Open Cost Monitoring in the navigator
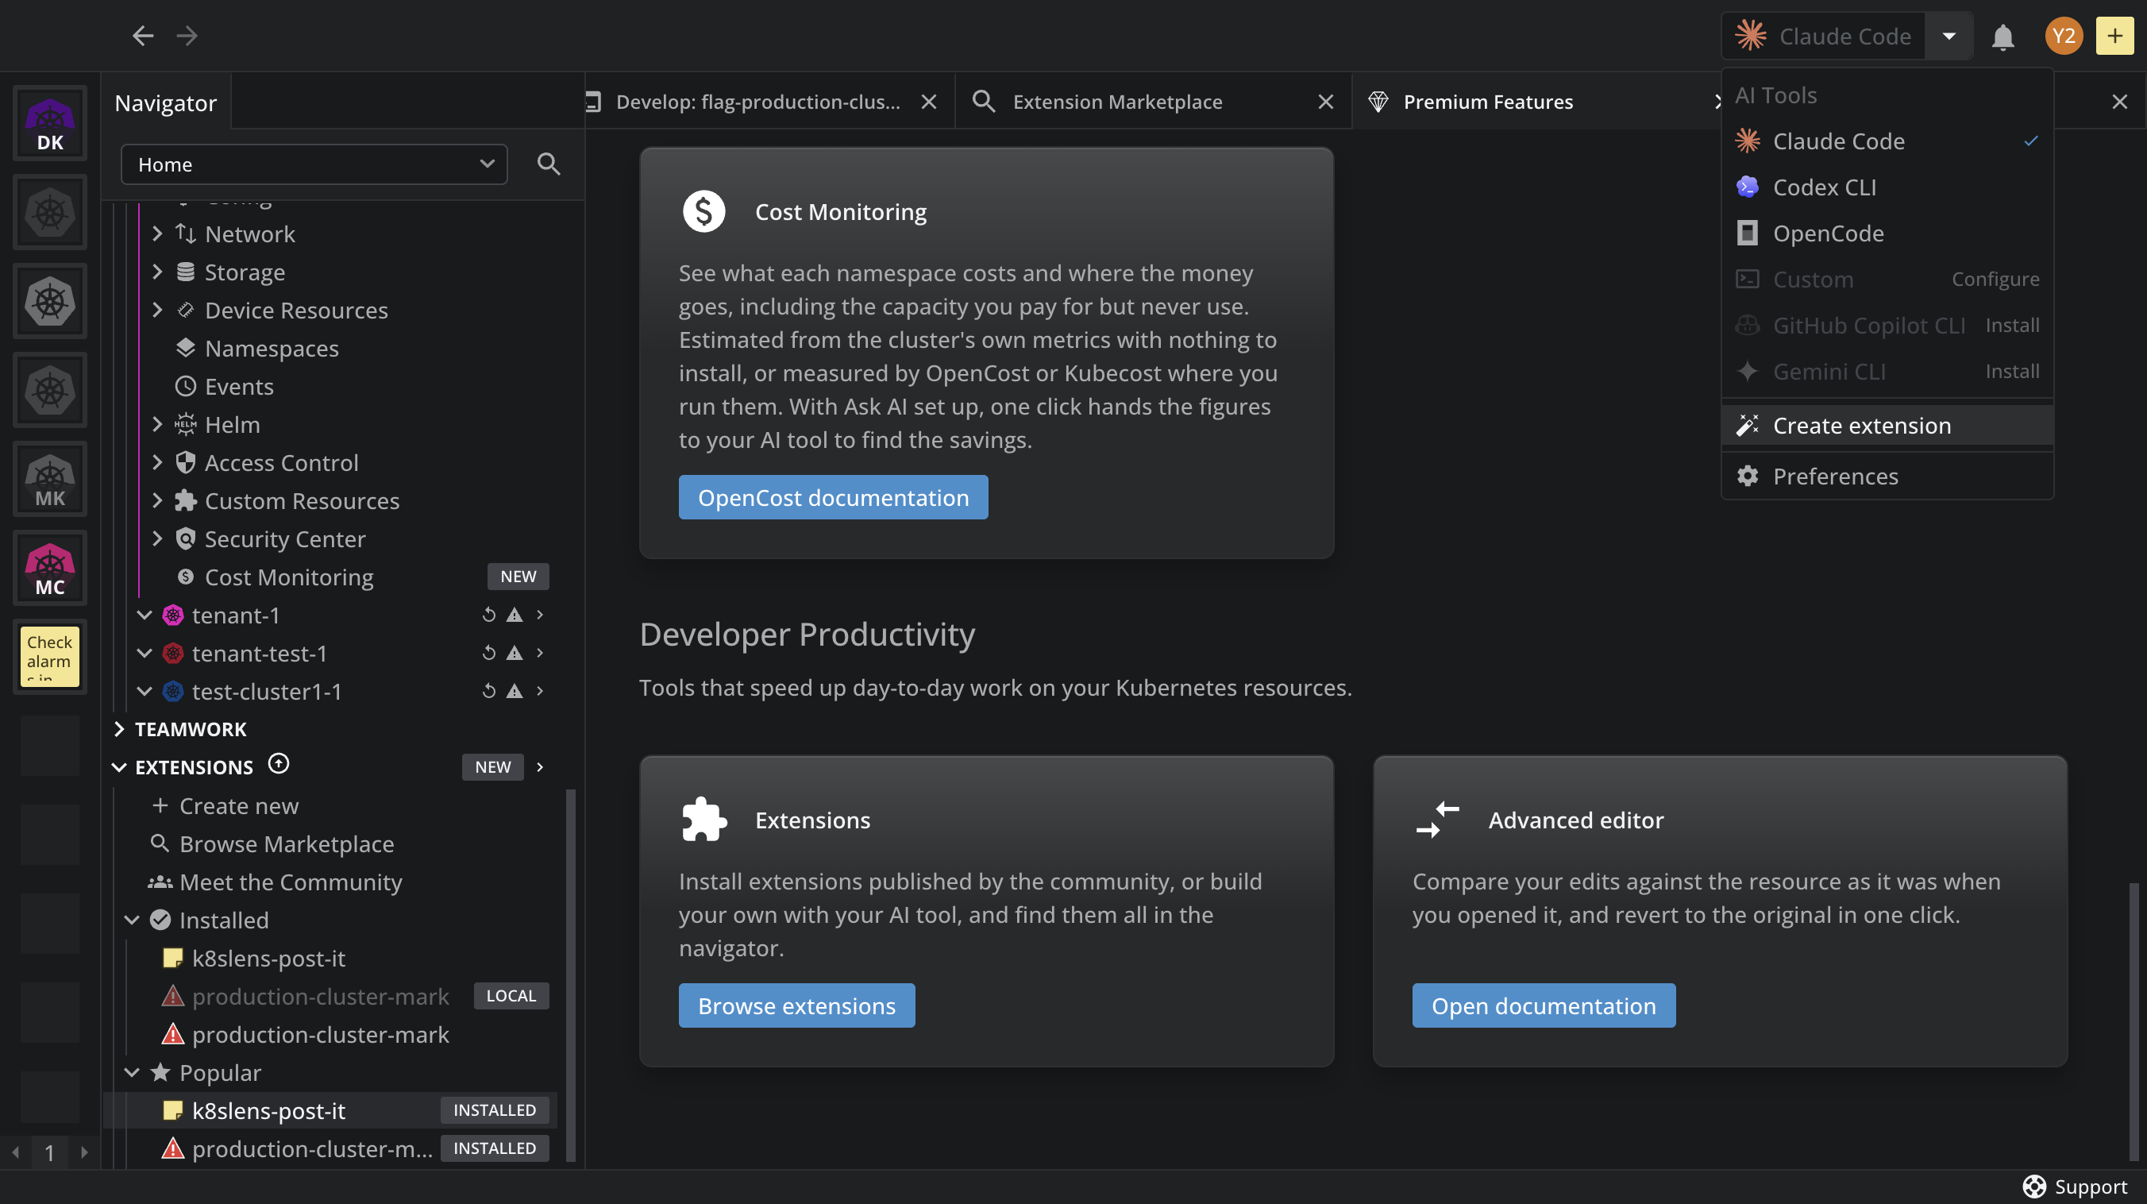The height and width of the screenshot is (1204, 2147). 288,577
